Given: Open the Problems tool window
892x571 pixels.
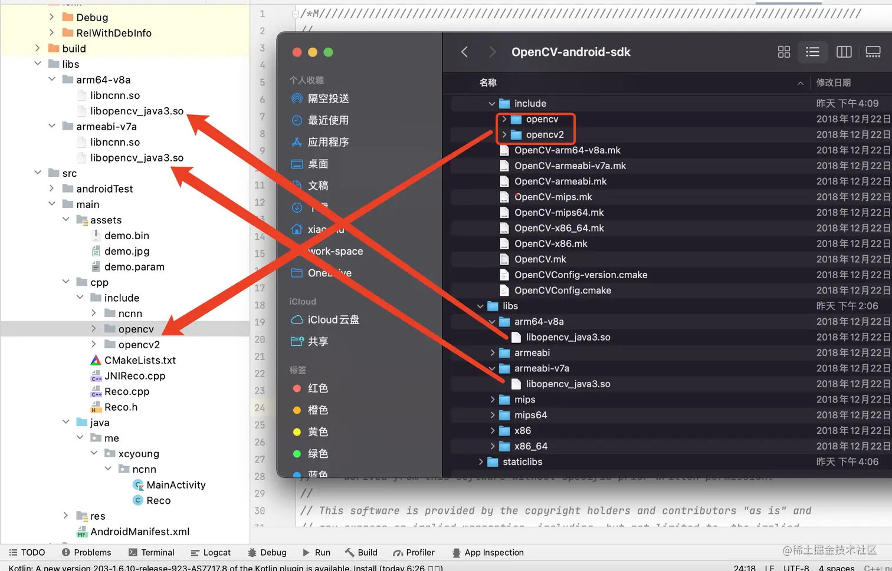Looking at the screenshot, I should pos(86,552).
